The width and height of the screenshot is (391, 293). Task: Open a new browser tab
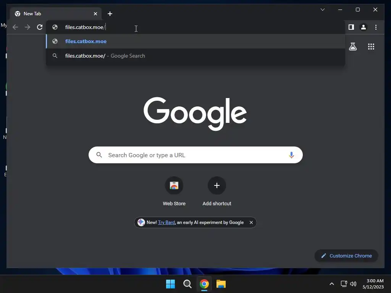(110, 14)
